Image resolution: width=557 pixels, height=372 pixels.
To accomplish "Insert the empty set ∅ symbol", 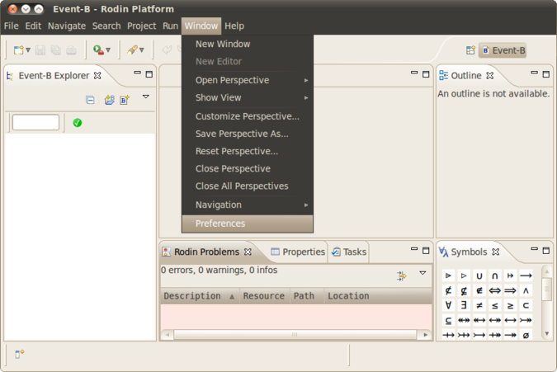I will 526,335.
